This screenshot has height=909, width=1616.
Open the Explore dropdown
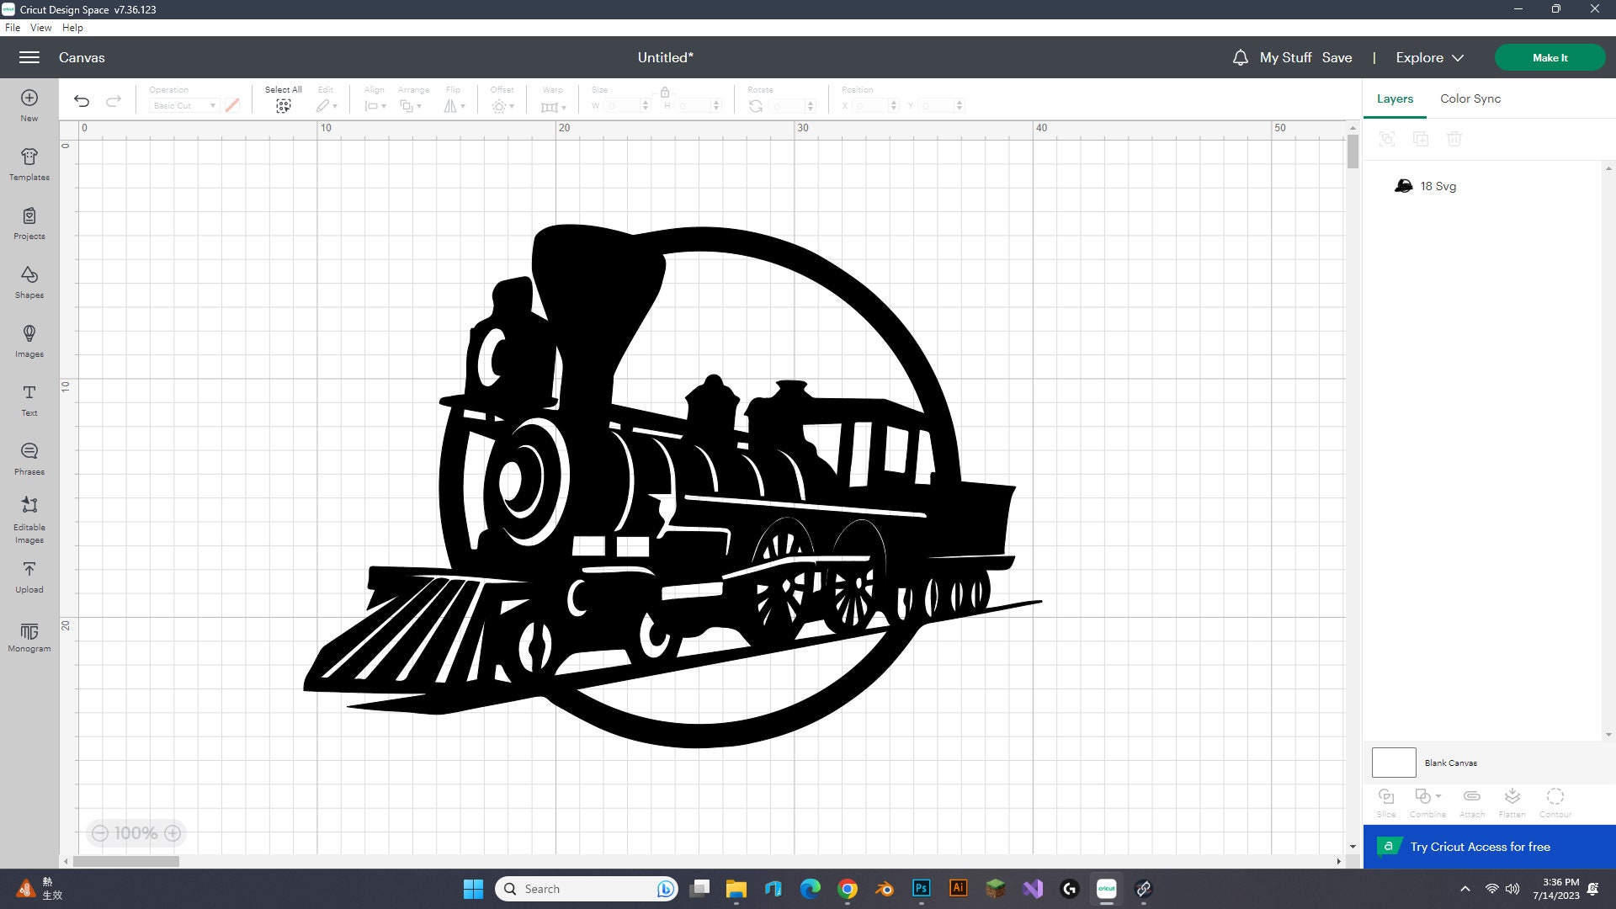(x=1428, y=57)
